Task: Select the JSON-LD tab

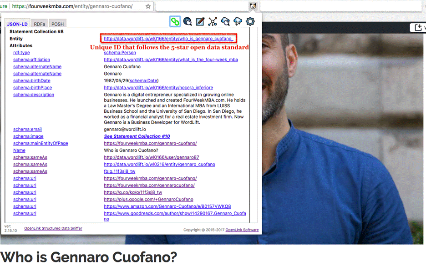Action: click(x=18, y=24)
